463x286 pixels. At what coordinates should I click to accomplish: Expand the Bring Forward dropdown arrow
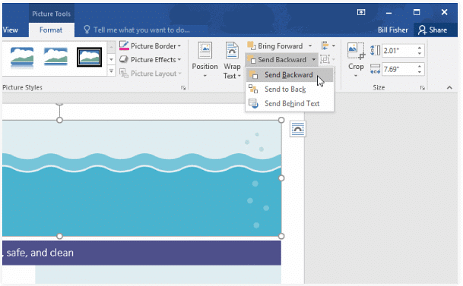310,46
